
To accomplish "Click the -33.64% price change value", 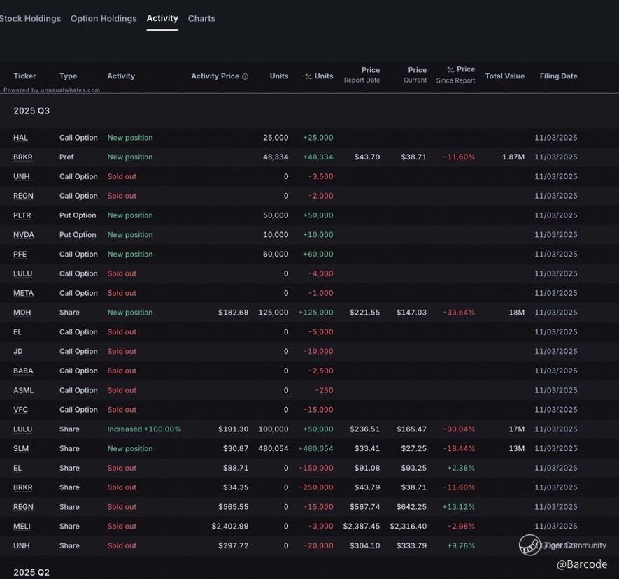I will [459, 313].
